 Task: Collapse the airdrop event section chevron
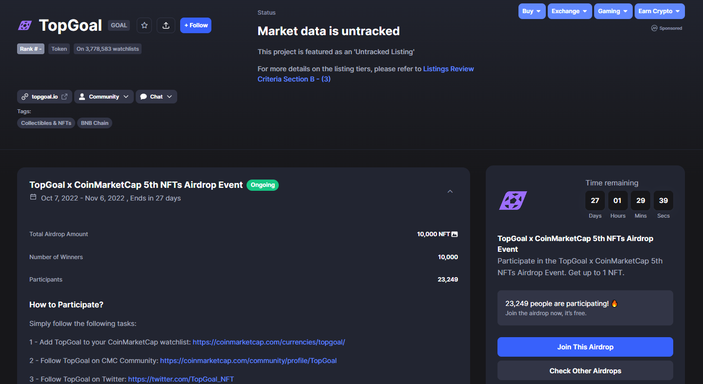450,191
